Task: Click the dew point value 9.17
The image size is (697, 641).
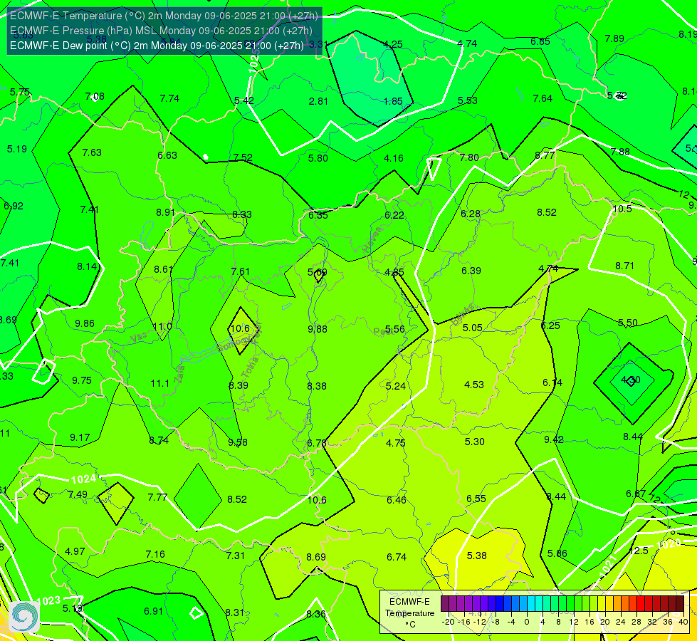Action: click(x=80, y=438)
